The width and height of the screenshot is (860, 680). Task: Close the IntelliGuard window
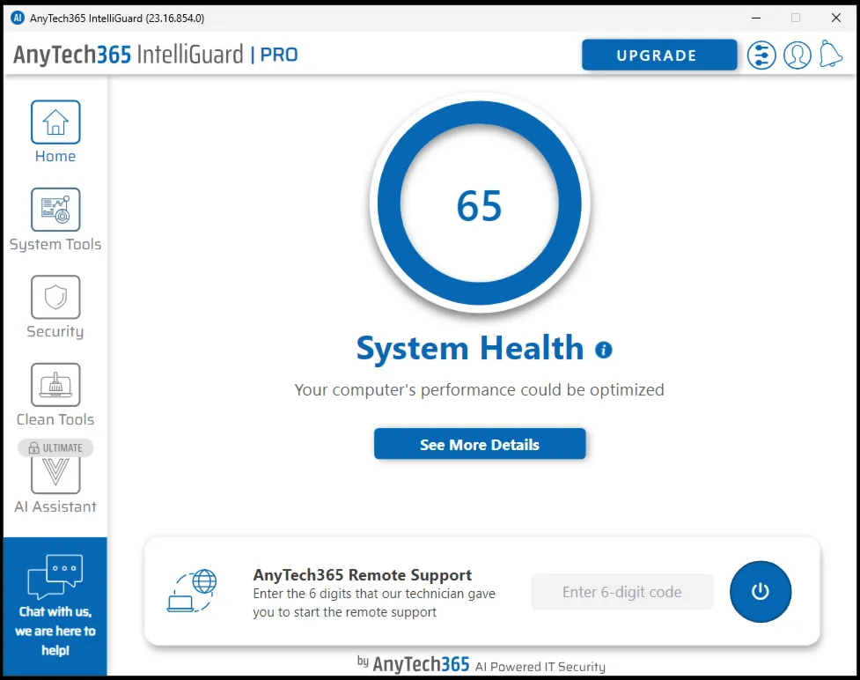point(836,18)
